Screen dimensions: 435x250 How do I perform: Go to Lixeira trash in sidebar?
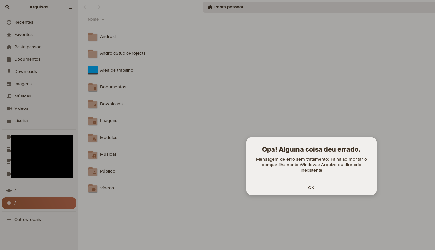21,121
